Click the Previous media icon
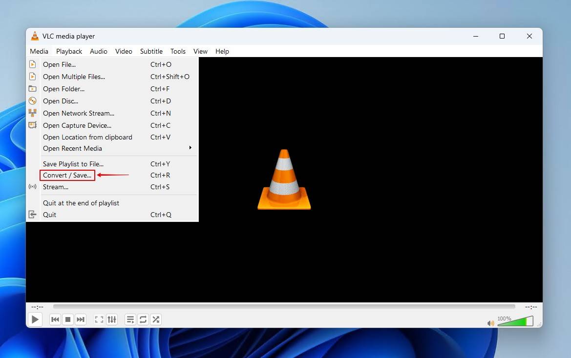Screen dimensions: 571x358 click(x=55, y=319)
